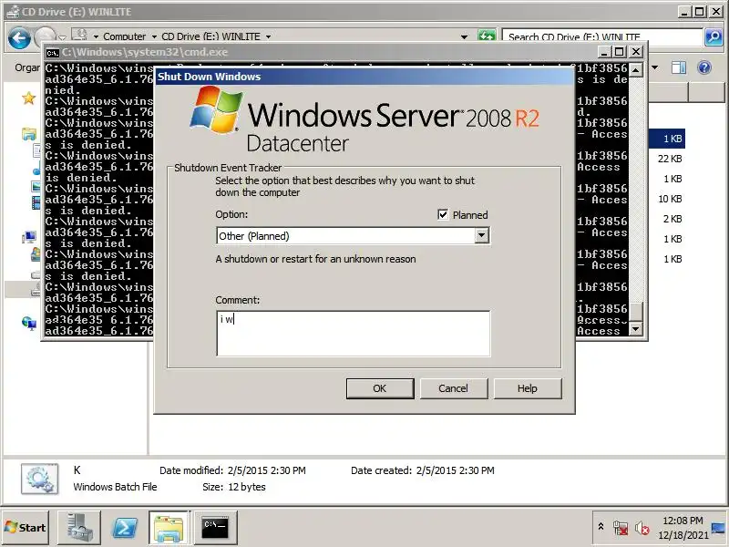Launch PowerShell from the taskbar
The image size is (729, 547).
pyautogui.click(x=125, y=528)
